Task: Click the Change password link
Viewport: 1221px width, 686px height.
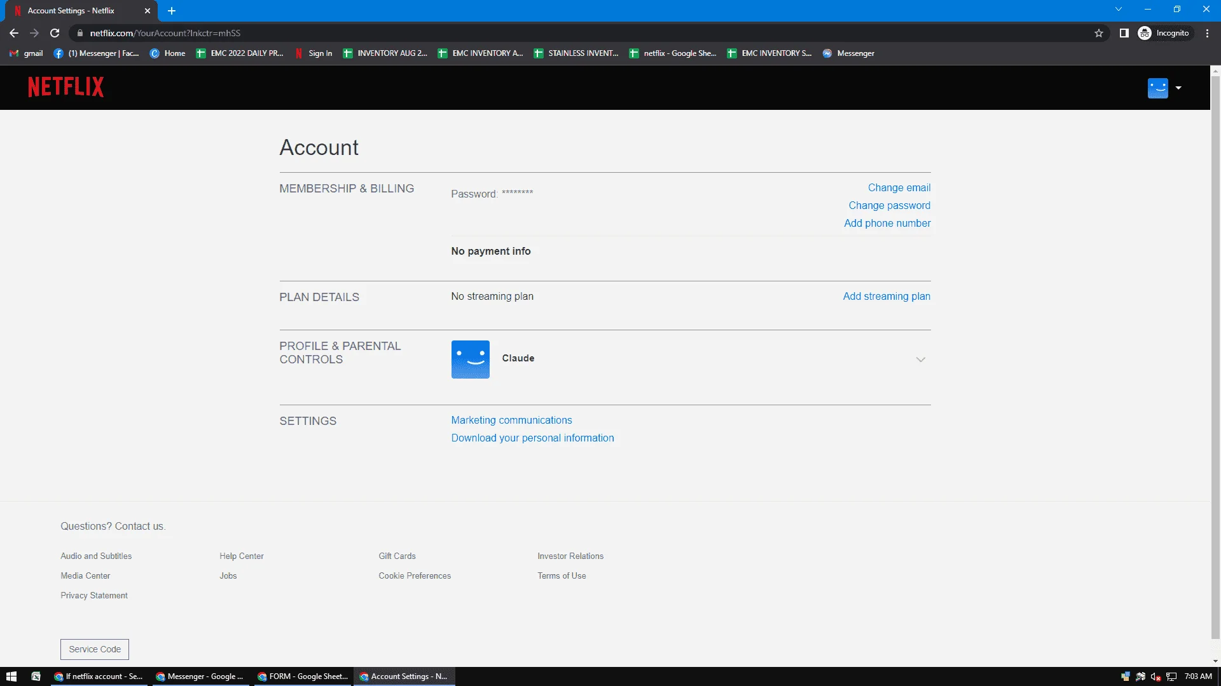Action: coord(889,205)
